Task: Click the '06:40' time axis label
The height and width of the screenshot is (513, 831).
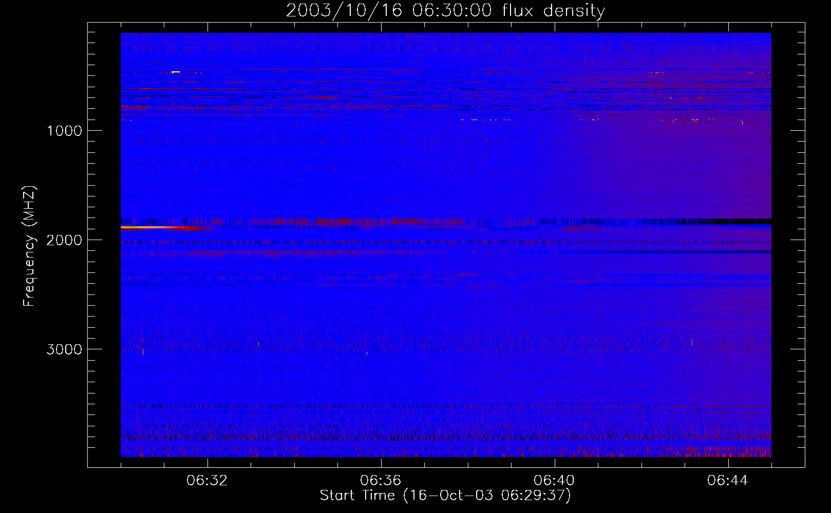Action: (x=554, y=481)
